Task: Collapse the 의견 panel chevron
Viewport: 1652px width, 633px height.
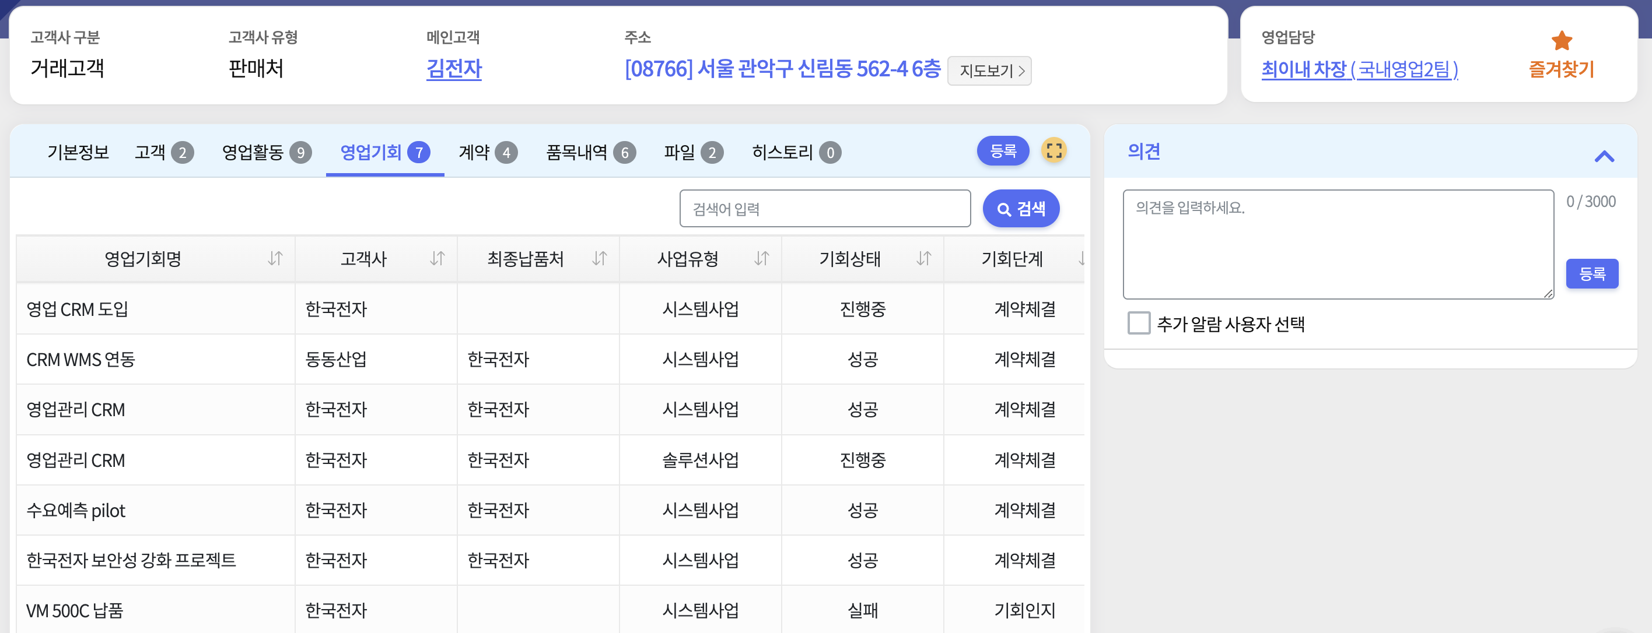Action: pyautogui.click(x=1604, y=156)
